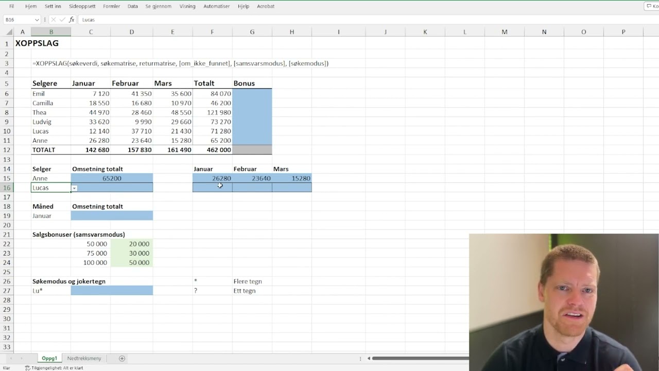The height and width of the screenshot is (371, 659).
Task: Click the 15280 Mars value in row 15
Action: pos(292,178)
